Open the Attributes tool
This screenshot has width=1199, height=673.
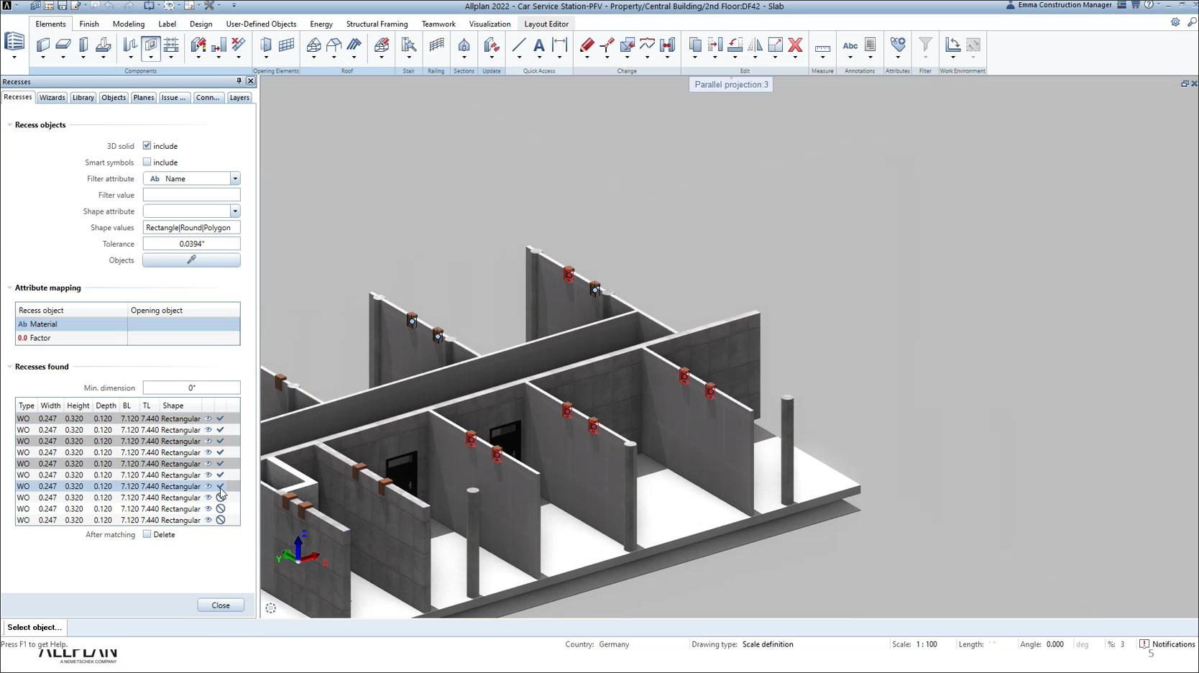tap(898, 45)
